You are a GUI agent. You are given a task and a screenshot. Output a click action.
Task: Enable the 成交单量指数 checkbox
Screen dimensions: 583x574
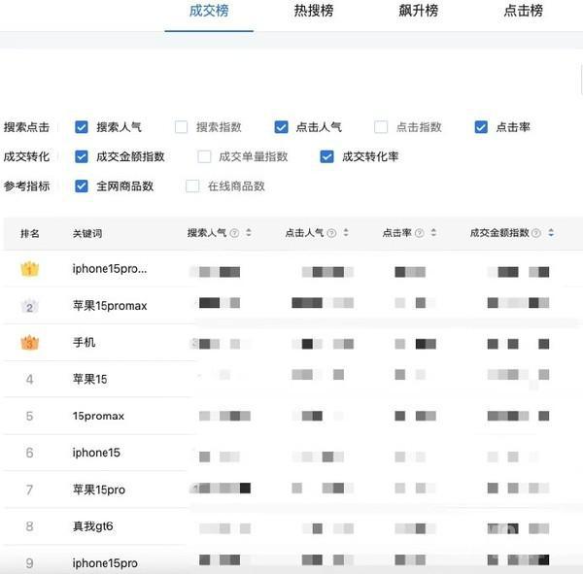pos(204,156)
